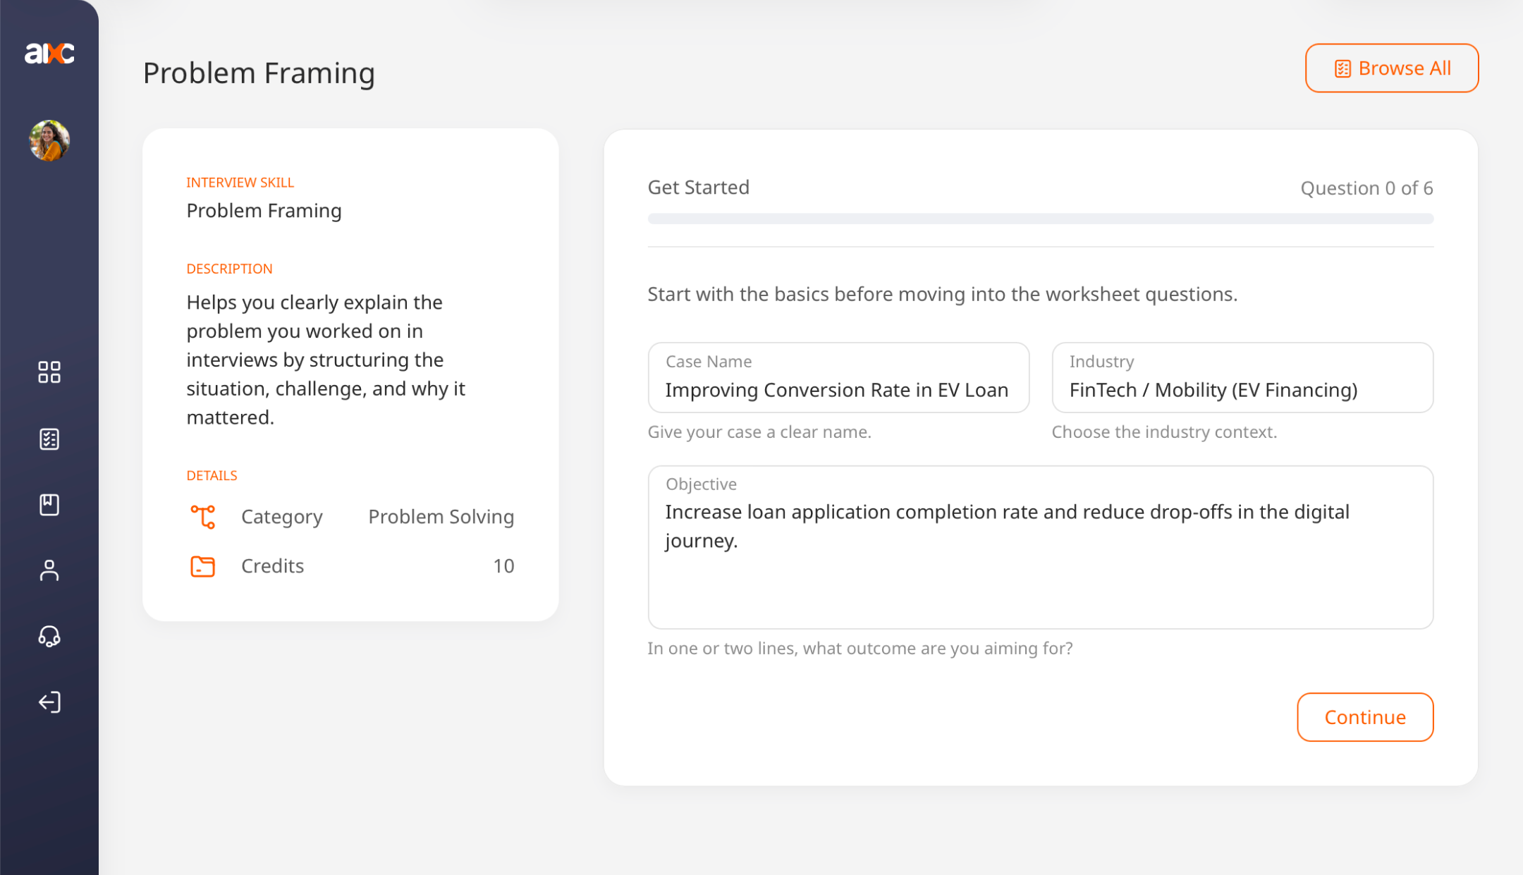Click the Continue button

(1365, 717)
